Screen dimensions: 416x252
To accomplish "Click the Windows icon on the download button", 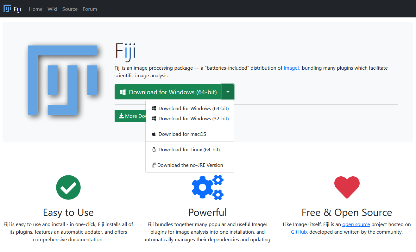I will (123, 91).
